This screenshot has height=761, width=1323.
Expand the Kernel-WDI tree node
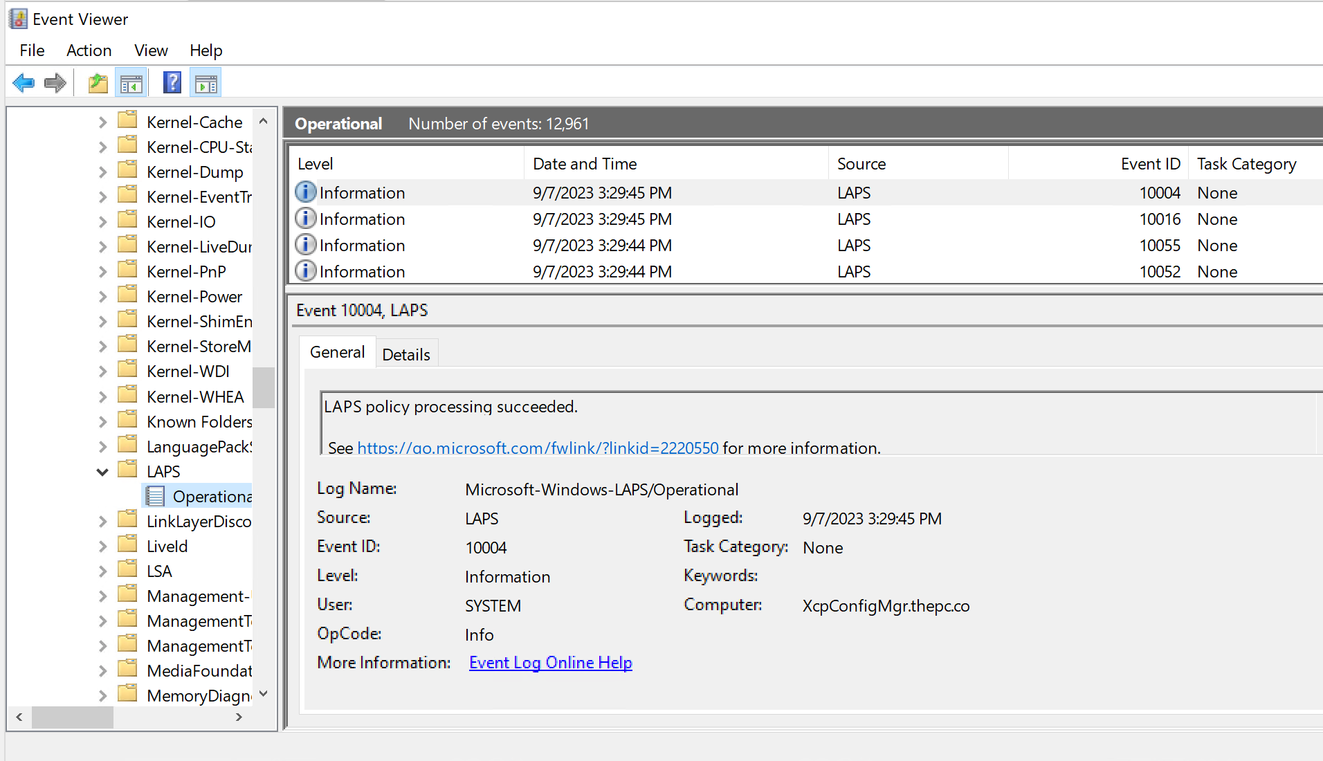click(102, 372)
